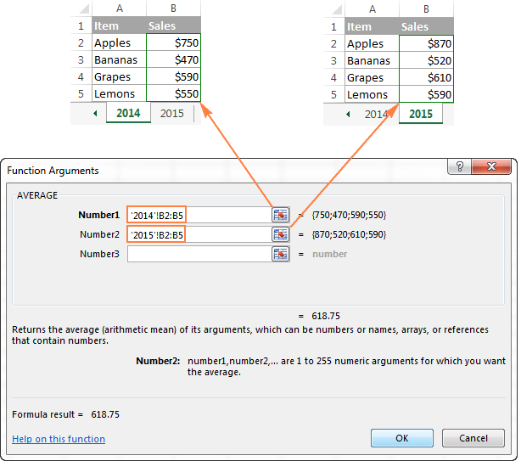
Task: Select the Lemons sales cell showing $550
Action: click(x=174, y=94)
